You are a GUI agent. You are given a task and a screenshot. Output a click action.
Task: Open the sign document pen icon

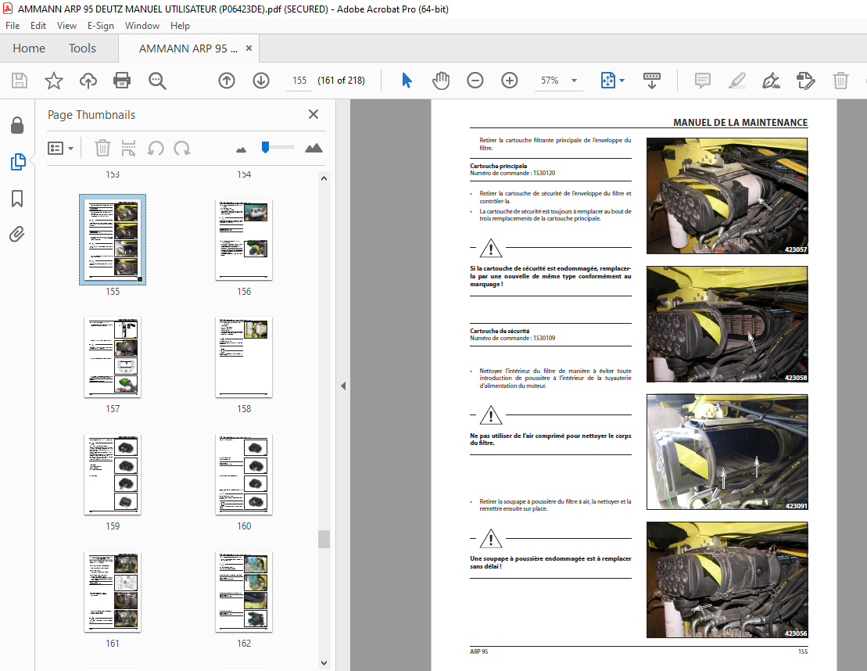[771, 81]
